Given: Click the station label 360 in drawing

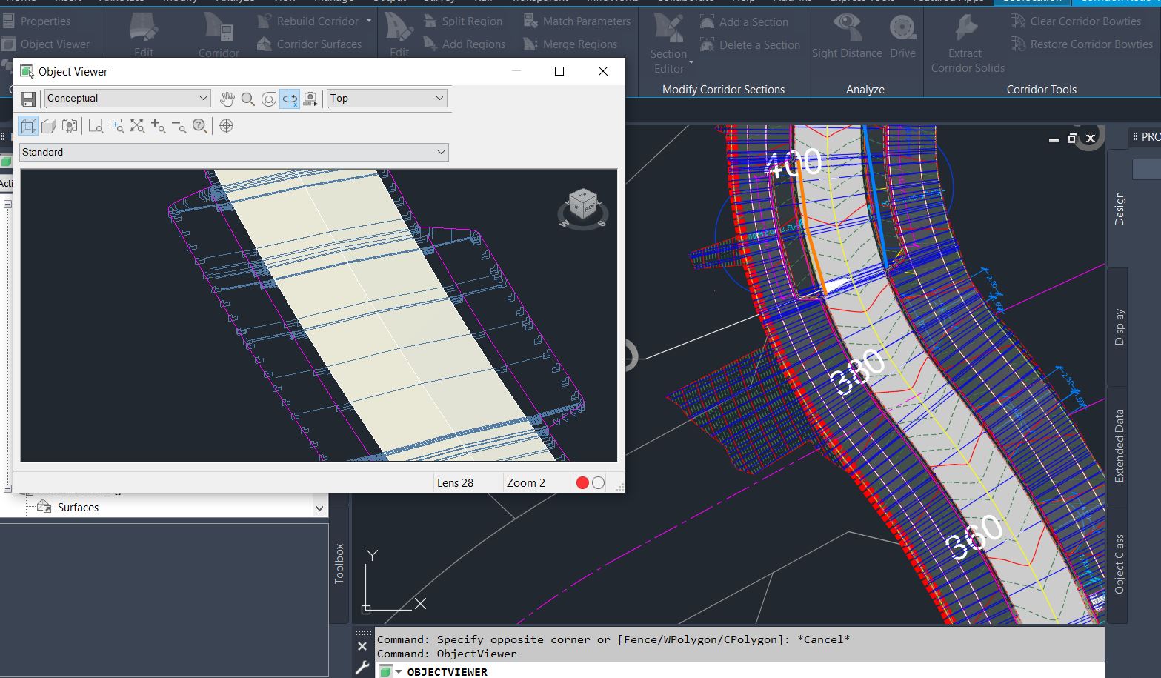Looking at the screenshot, I should click(974, 538).
